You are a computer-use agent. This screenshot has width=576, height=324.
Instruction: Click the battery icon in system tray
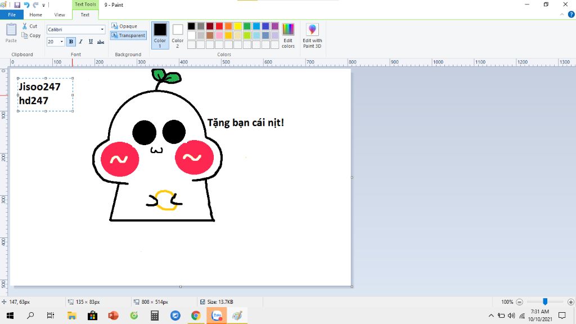(501, 316)
